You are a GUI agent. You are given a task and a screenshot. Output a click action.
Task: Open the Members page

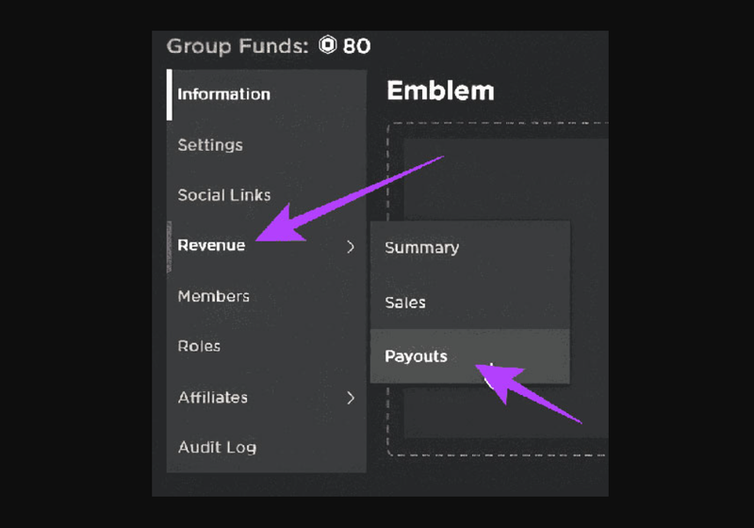pyautogui.click(x=214, y=296)
